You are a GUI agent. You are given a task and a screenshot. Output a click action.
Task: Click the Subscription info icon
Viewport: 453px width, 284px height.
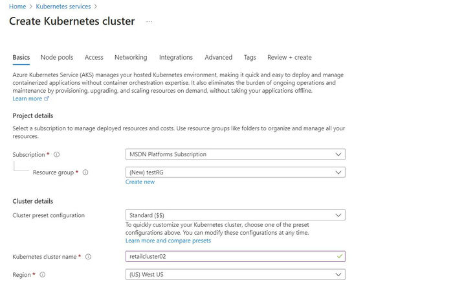point(57,155)
